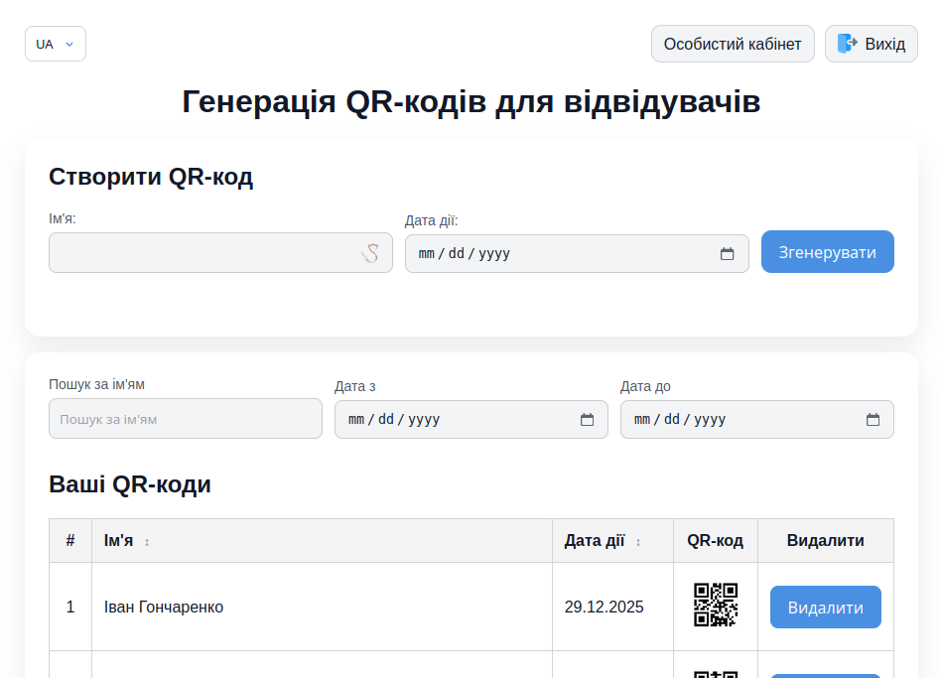Open calendar picker for Дата з
Screen dimensions: 941x678
click(587, 419)
